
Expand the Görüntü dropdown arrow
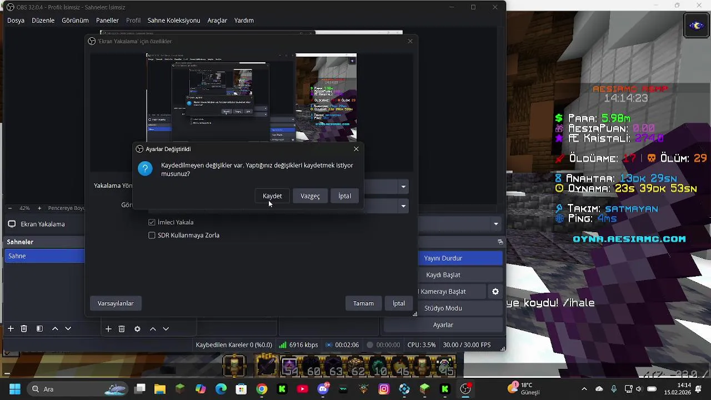pos(403,206)
